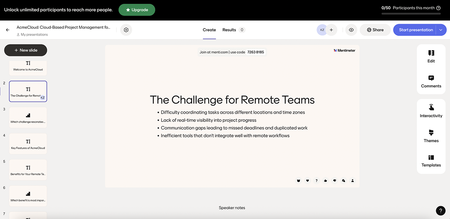
Task: Open the Themes panel
Action: (x=431, y=136)
